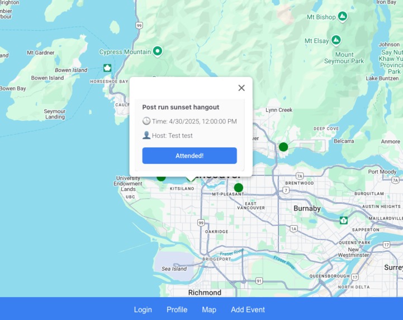This screenshot has height=320, width=403.
Task: Click the HORSESHOE BAY label
Action: point(109,82)
